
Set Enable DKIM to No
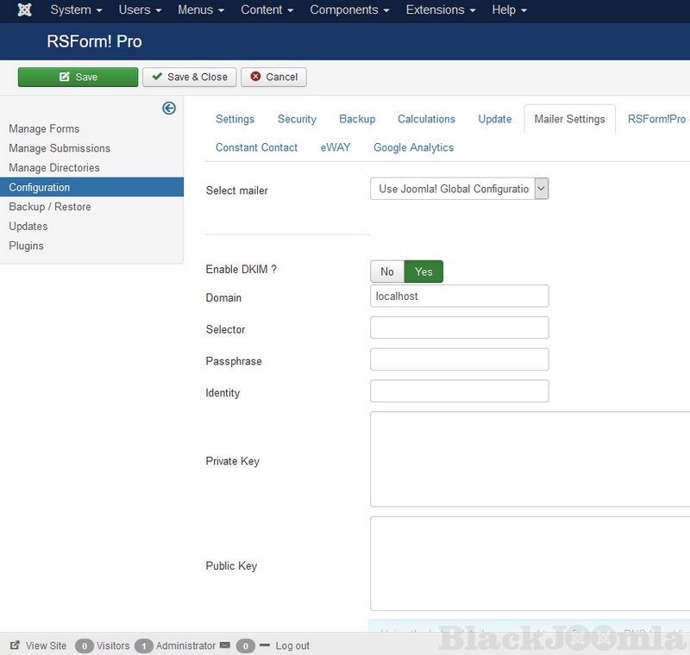pos(387,271)
